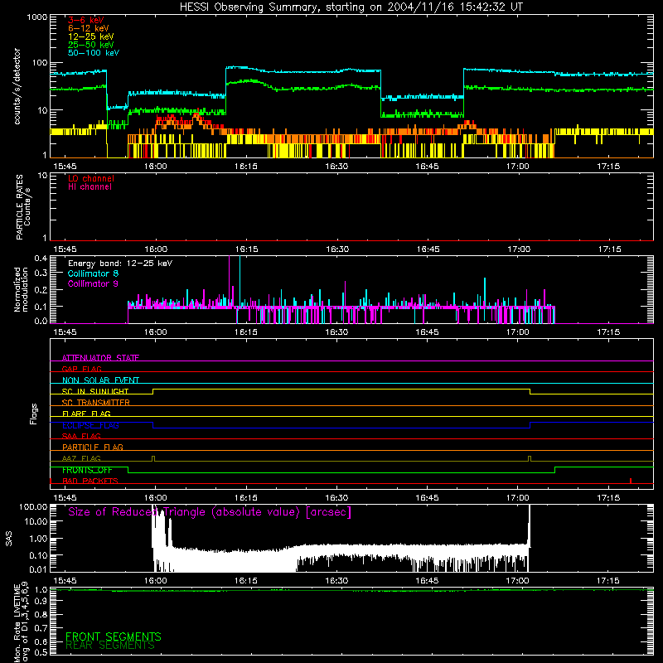Click 17:15 time label under SAS panel

coord(608,581)
